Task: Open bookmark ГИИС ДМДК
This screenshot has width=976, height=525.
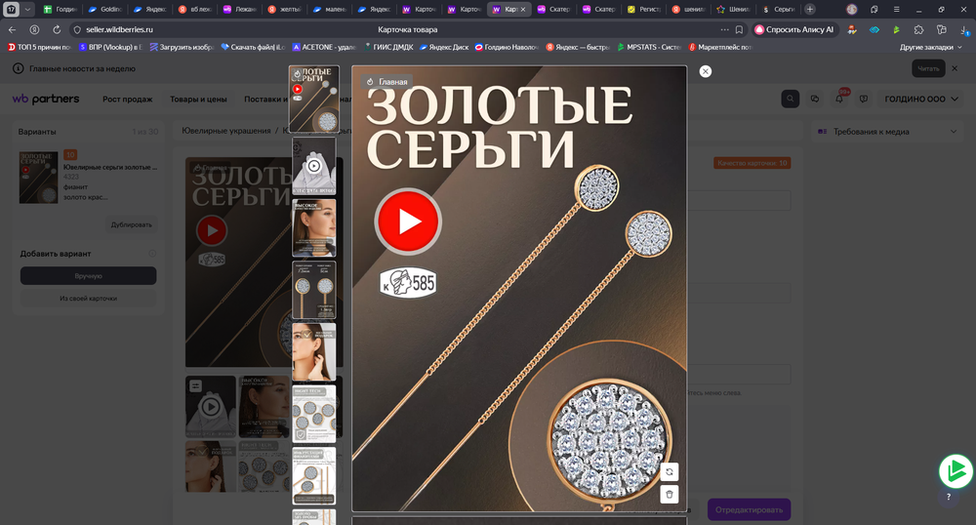Action: (x=388, y=47)
